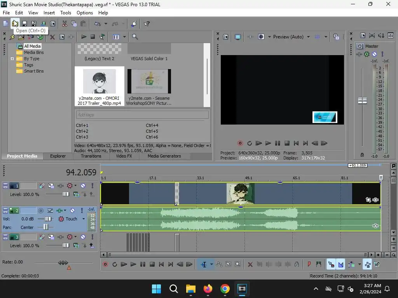Image resolution: width=398 pixels, height=298 pixels.
Task: Click the Search media magnifier icon
Action: point(135,37)
